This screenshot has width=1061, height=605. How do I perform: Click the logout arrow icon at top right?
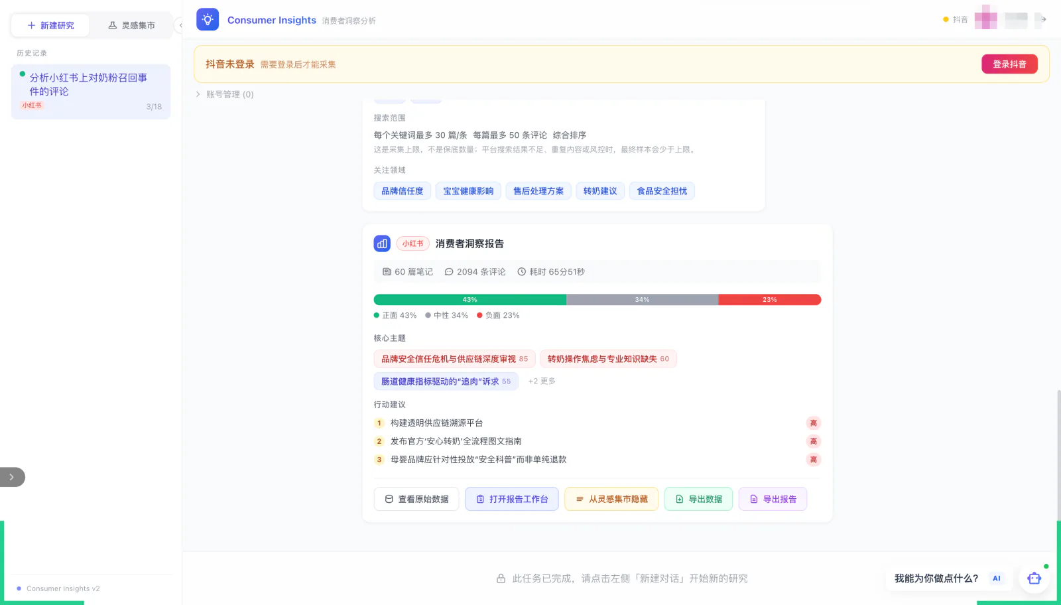[1043, 19]
